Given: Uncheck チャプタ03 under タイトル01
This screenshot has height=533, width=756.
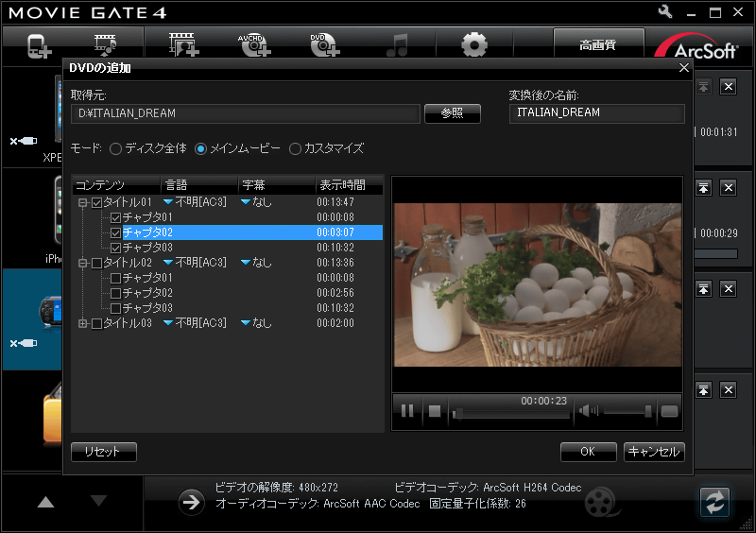Looking at the screenshot, I should (x=116, y=248).
